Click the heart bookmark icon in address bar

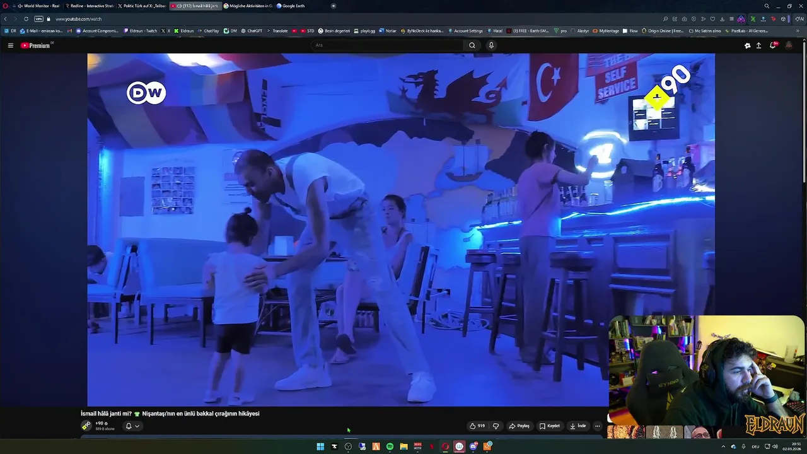713,19
